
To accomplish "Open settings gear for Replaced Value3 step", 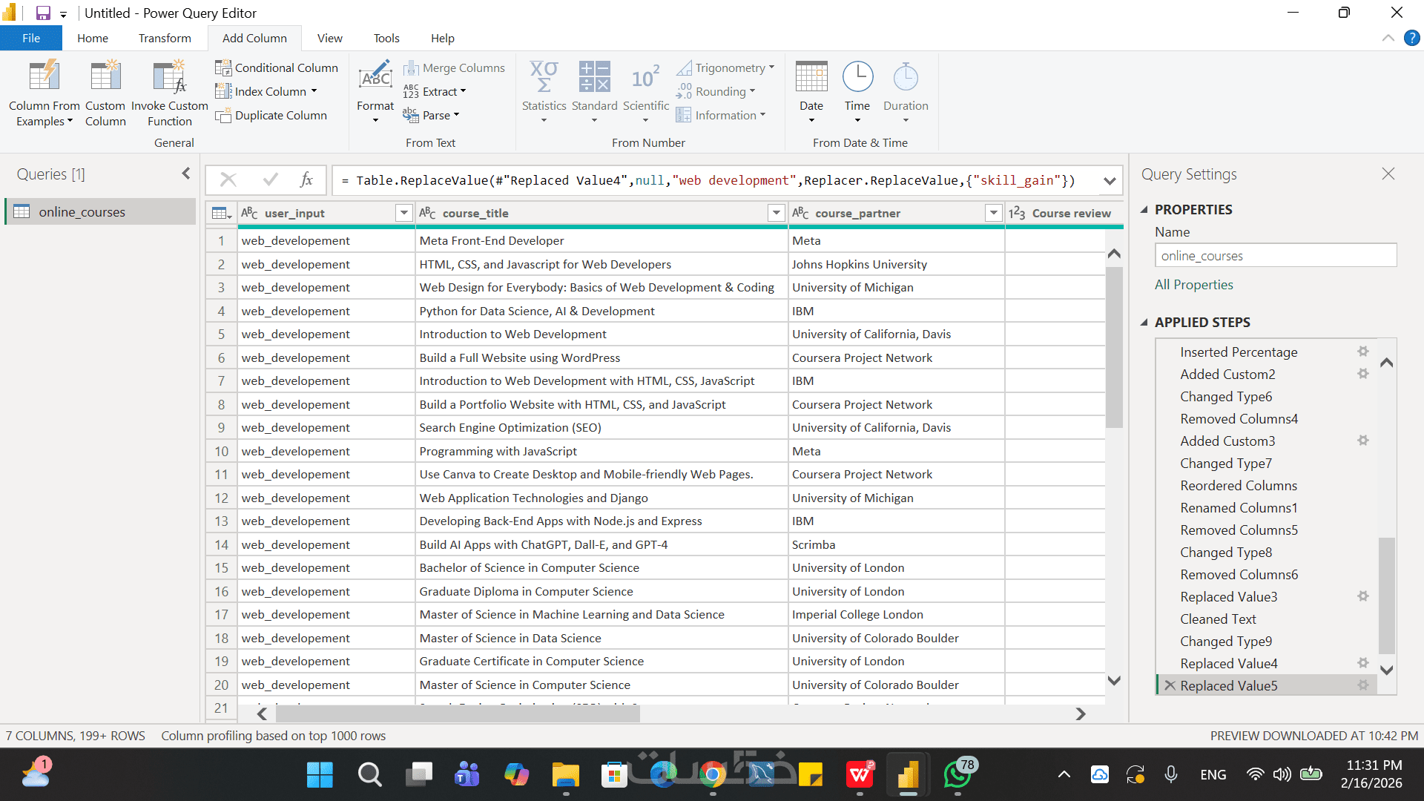I will click(1362, 596).
